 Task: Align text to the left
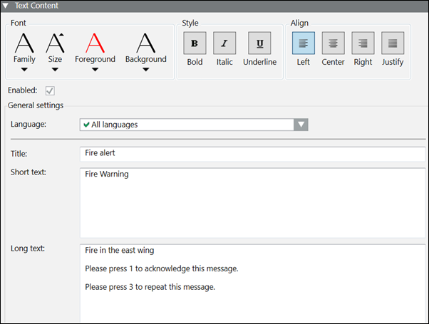(304, 43)
